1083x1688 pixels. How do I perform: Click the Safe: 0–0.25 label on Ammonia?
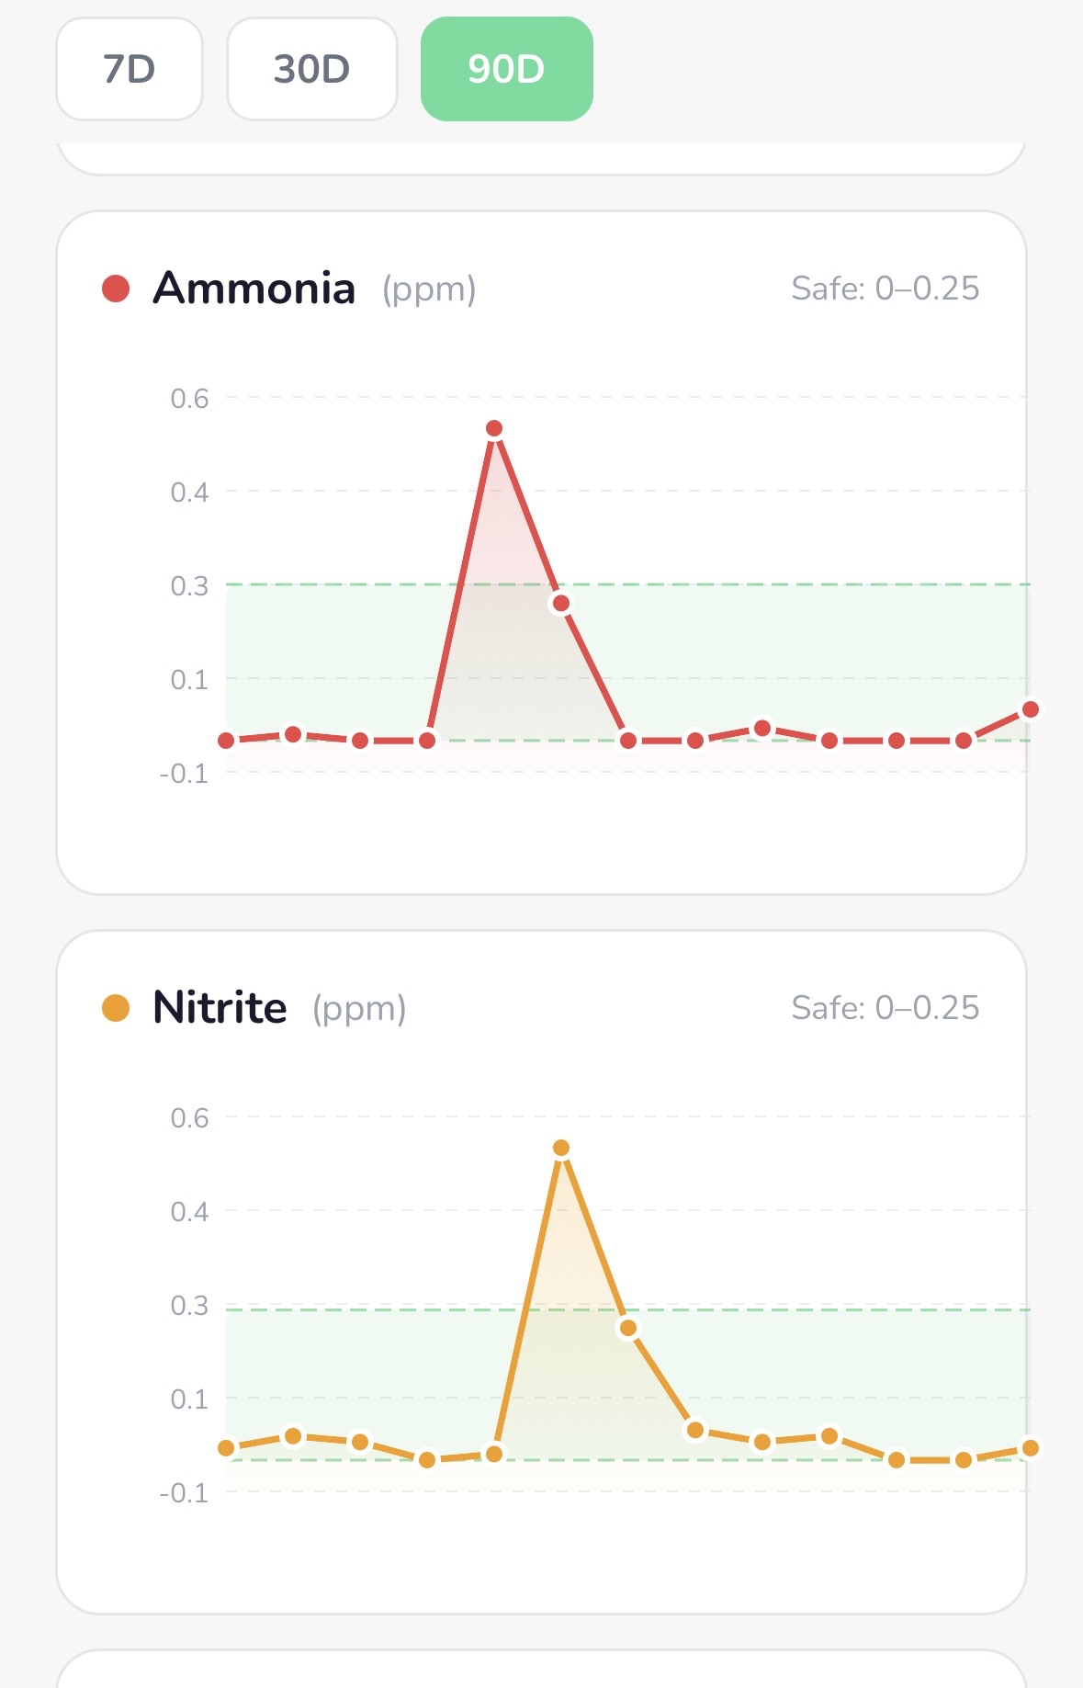[x=887, y=288]
